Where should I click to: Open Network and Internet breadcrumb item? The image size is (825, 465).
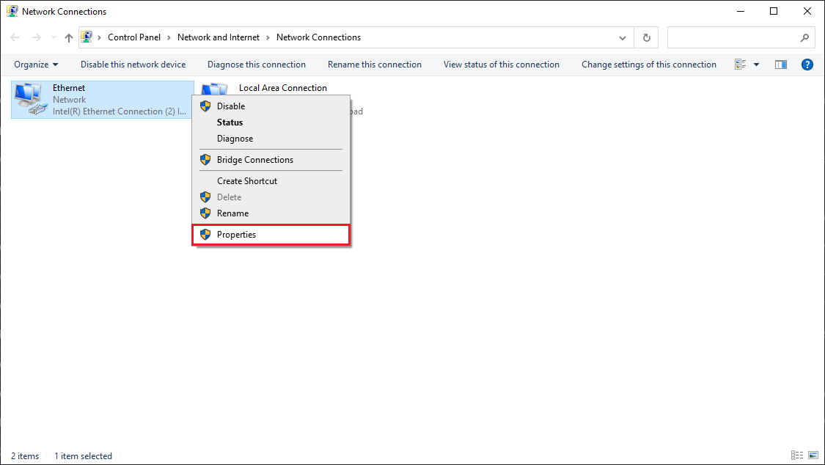219,37
